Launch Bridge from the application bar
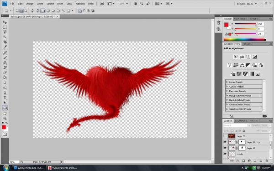Image resolution: width=274 pixels, height=171 pixels. pos(102,4)
